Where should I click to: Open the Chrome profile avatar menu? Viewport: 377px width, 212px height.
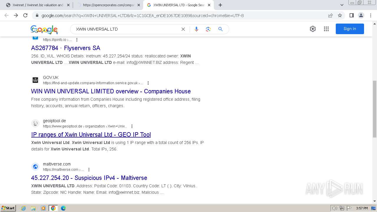click(x=361, y=15)
